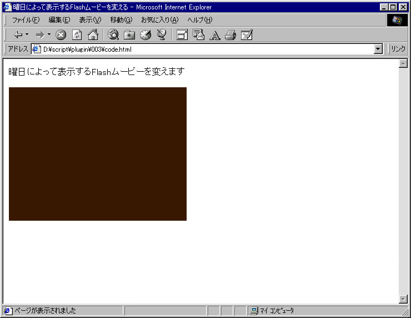Open the 編集(E) menu
Viewport: 411px width, 318px height.
tap(59, 20)
